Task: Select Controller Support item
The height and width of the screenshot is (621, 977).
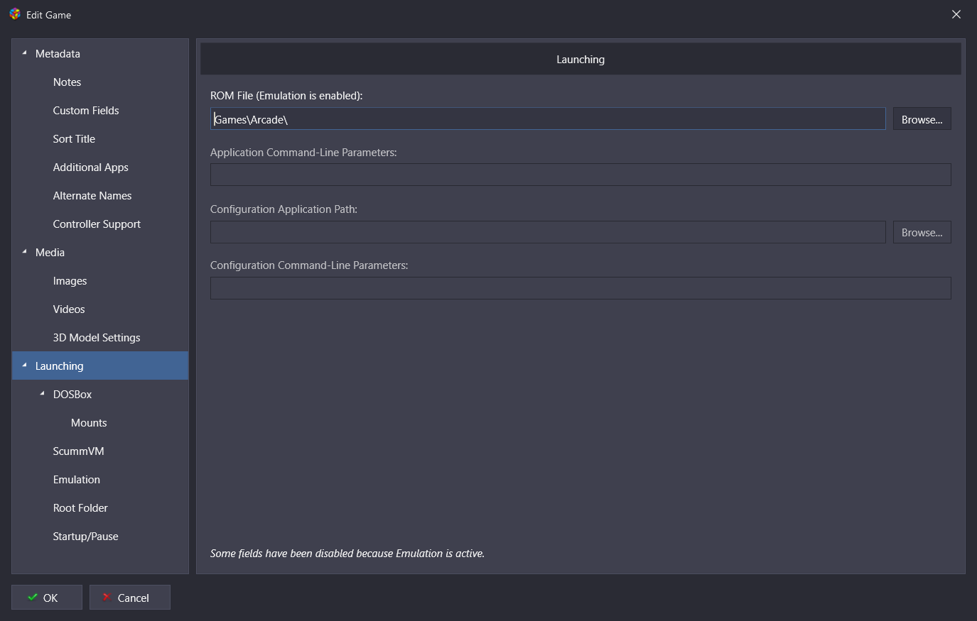Action: coord(97,224)
